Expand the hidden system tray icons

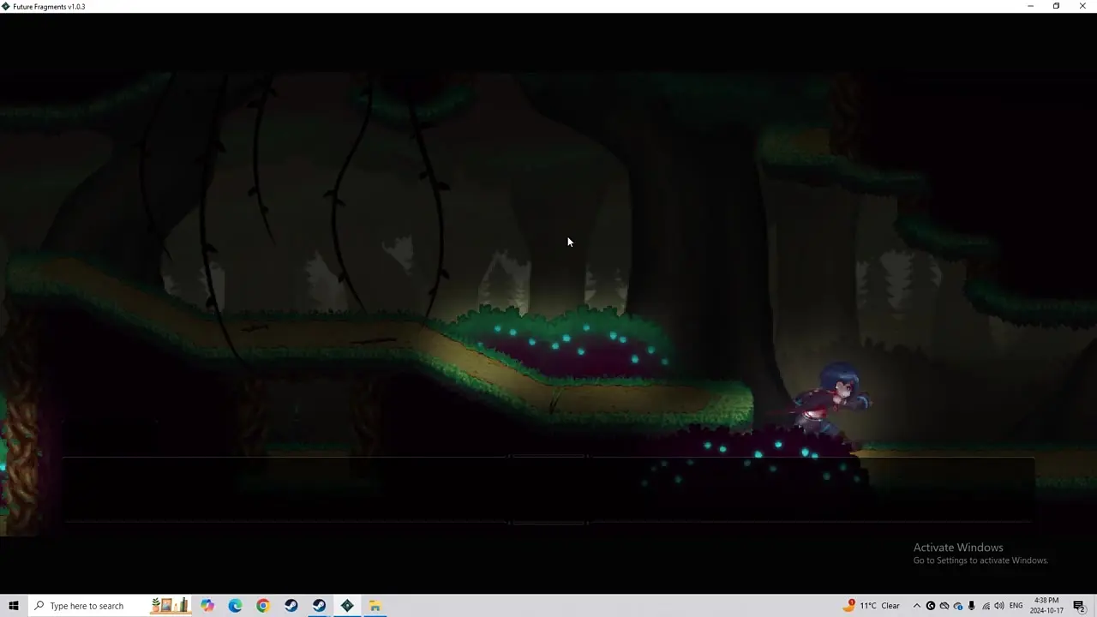916,606
